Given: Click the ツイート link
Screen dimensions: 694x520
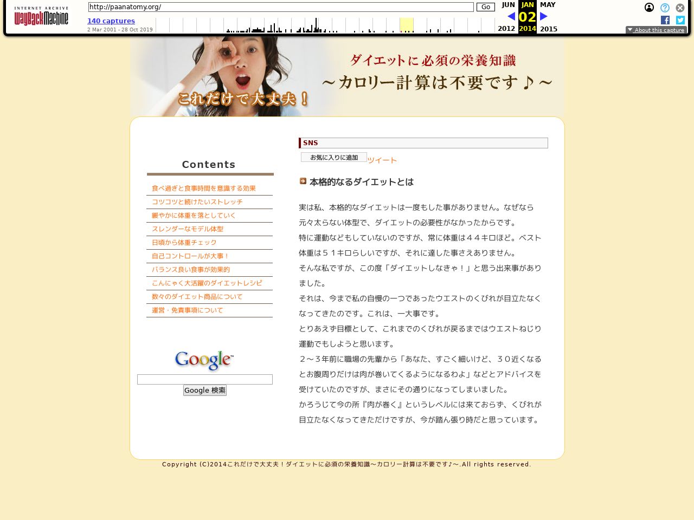Looking at the screenshot, I should click(382, 160).
